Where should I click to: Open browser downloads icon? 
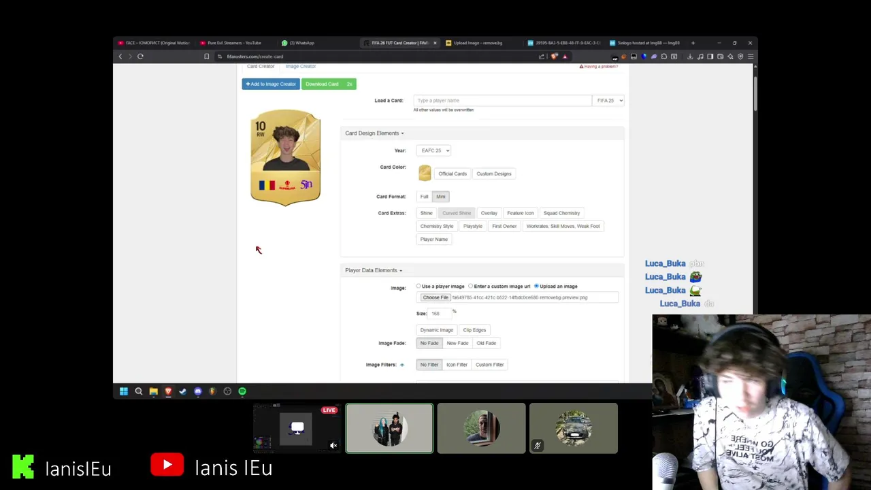tap(690, 56)
